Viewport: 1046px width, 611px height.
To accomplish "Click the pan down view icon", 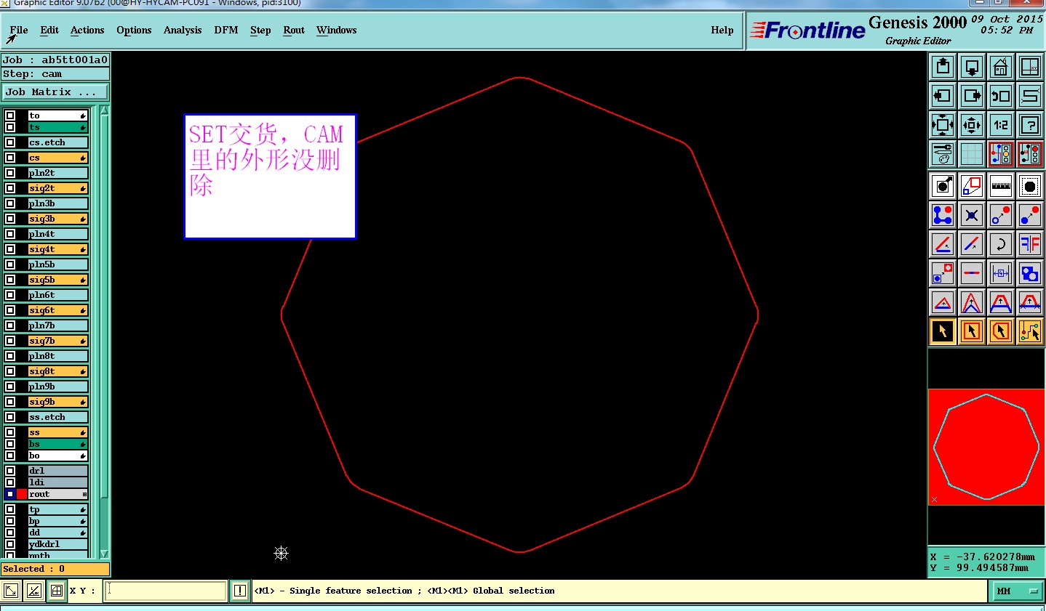I will (972, 67).
